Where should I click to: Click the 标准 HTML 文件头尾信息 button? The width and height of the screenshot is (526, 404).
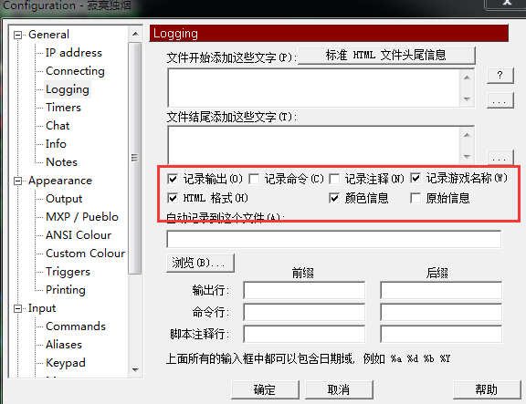tap(386, 55)
